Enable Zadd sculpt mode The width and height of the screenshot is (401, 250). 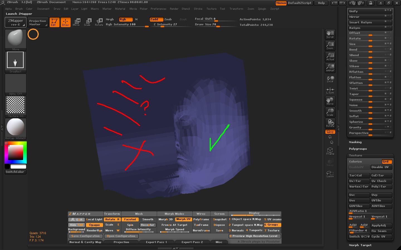coord(156,19)
